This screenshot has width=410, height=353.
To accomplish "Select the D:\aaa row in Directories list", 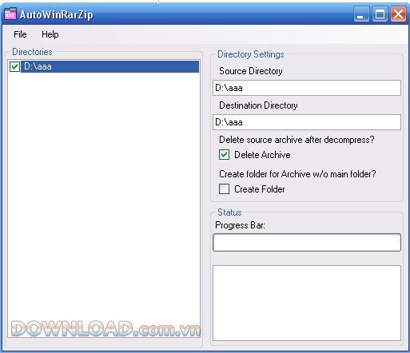I will [x=109, y=66].
